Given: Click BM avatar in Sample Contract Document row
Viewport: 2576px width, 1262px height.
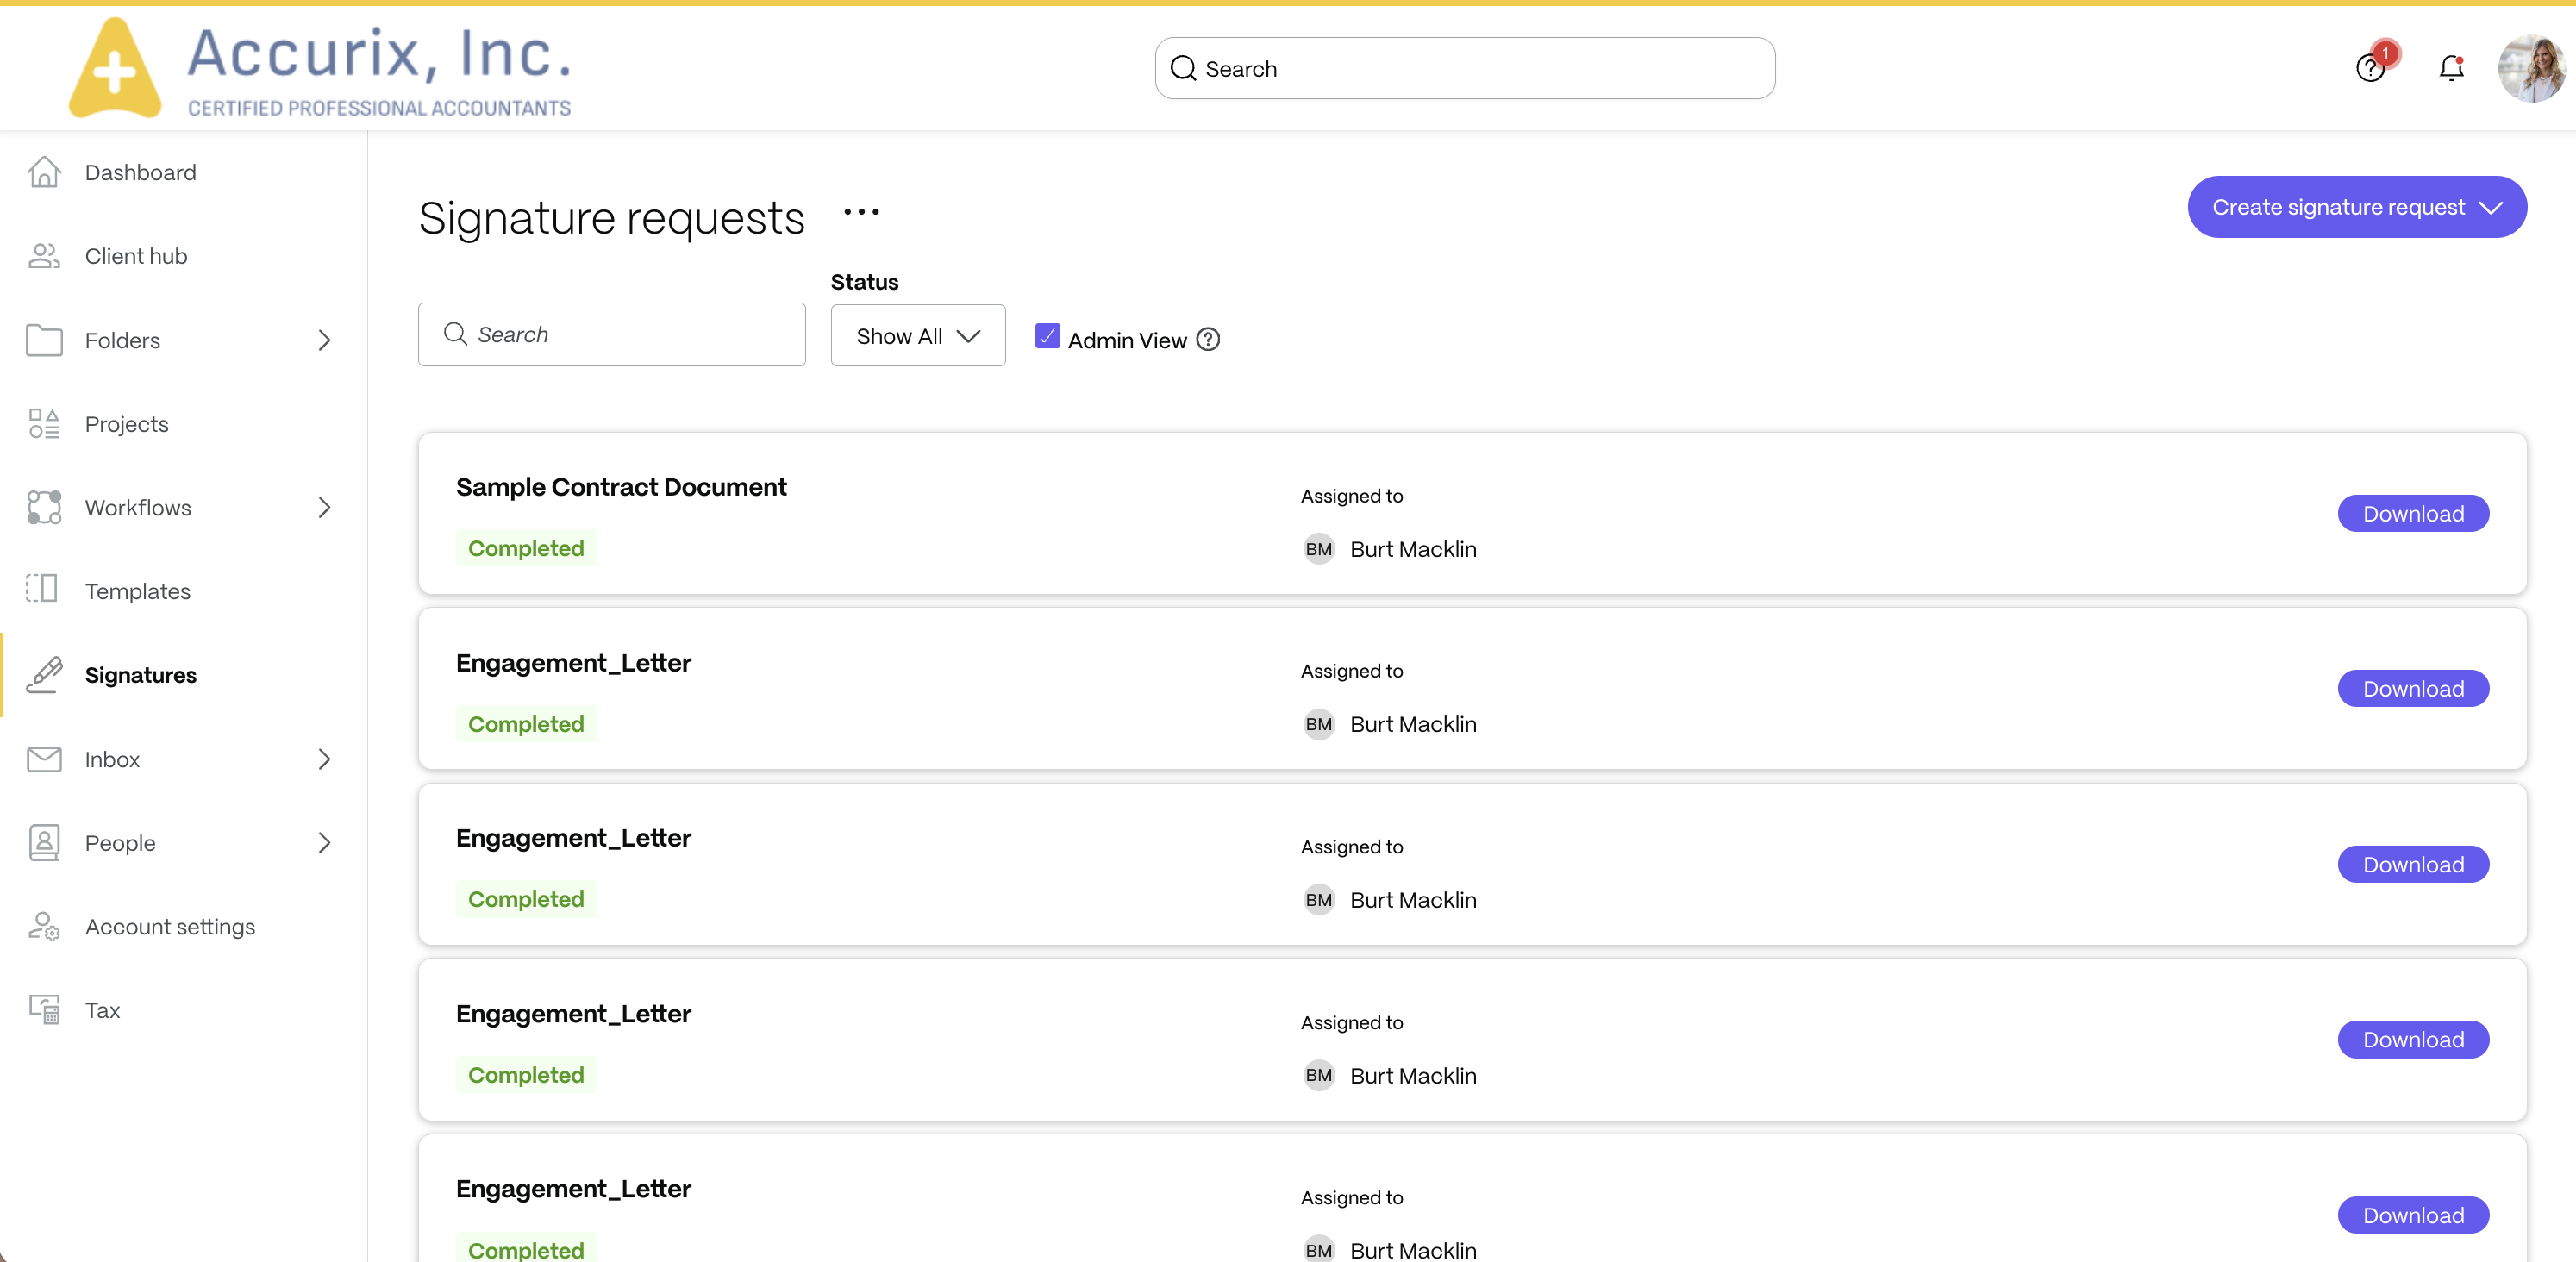Looking at the screenshot, I should (1319, 549).
